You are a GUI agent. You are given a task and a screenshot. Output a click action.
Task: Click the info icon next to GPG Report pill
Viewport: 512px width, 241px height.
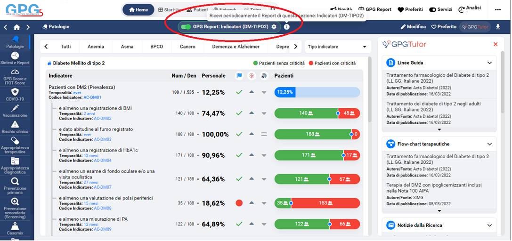(286, 27)
